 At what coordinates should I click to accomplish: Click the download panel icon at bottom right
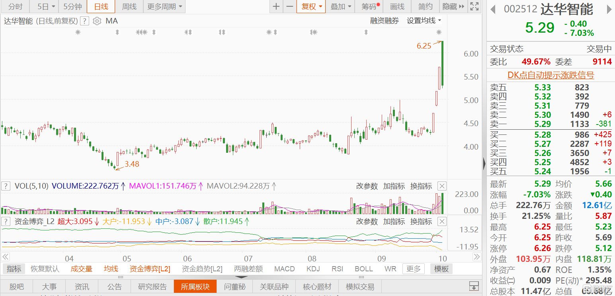tap(474, 286)
